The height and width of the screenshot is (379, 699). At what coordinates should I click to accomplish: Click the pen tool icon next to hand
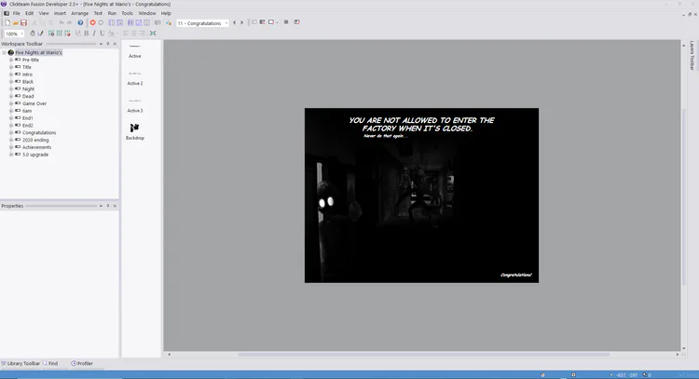pos(41,34)
